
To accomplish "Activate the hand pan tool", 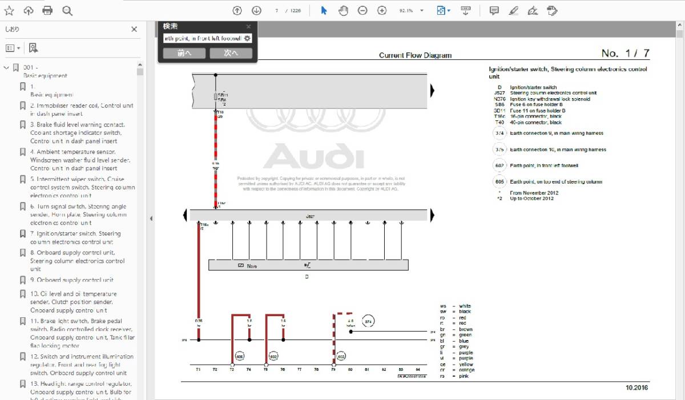I will [343, 10].
